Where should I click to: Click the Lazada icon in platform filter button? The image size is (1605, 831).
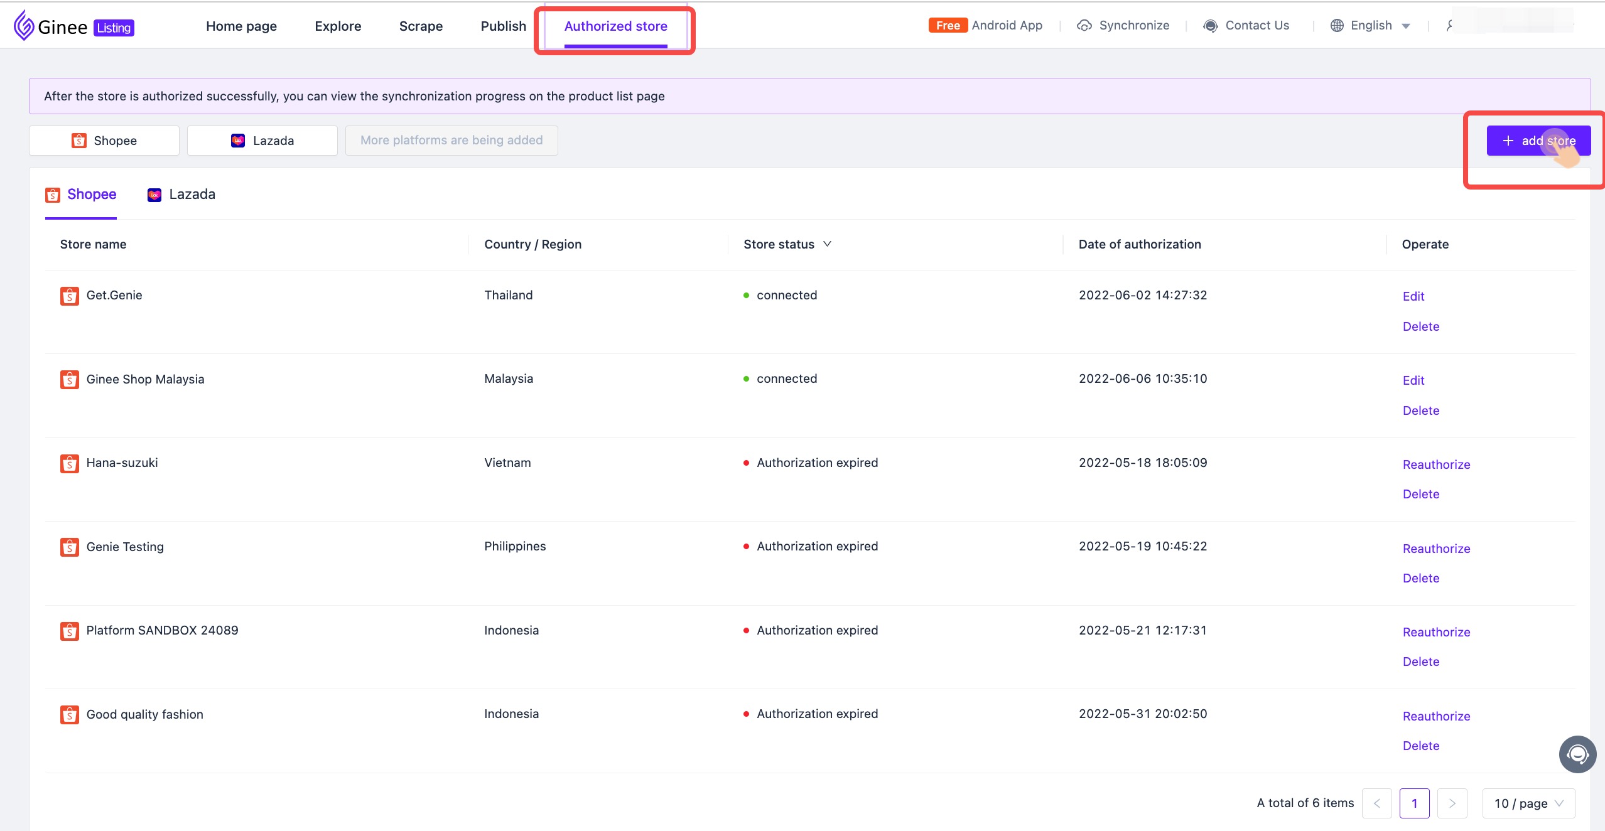pos(238,141)
